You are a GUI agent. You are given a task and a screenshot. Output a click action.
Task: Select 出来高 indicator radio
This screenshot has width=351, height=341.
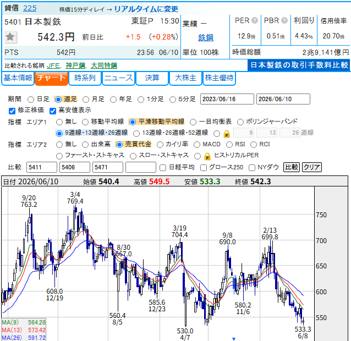coord(85,145)
